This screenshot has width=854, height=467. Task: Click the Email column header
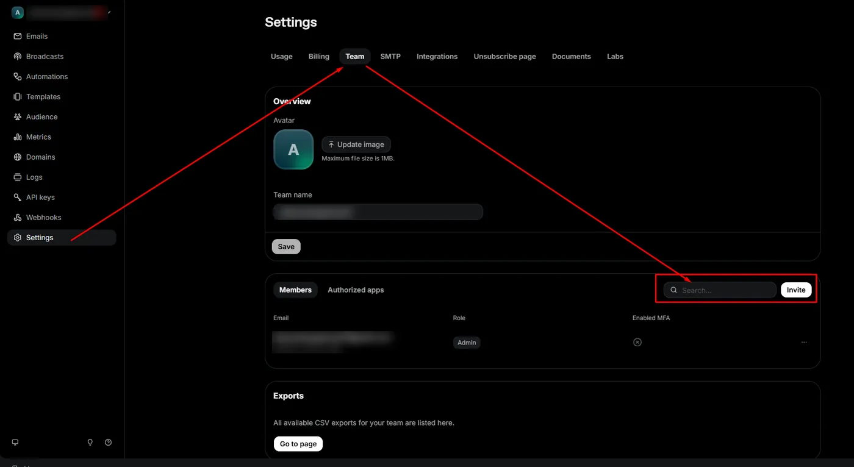click(x=281, y=318)
